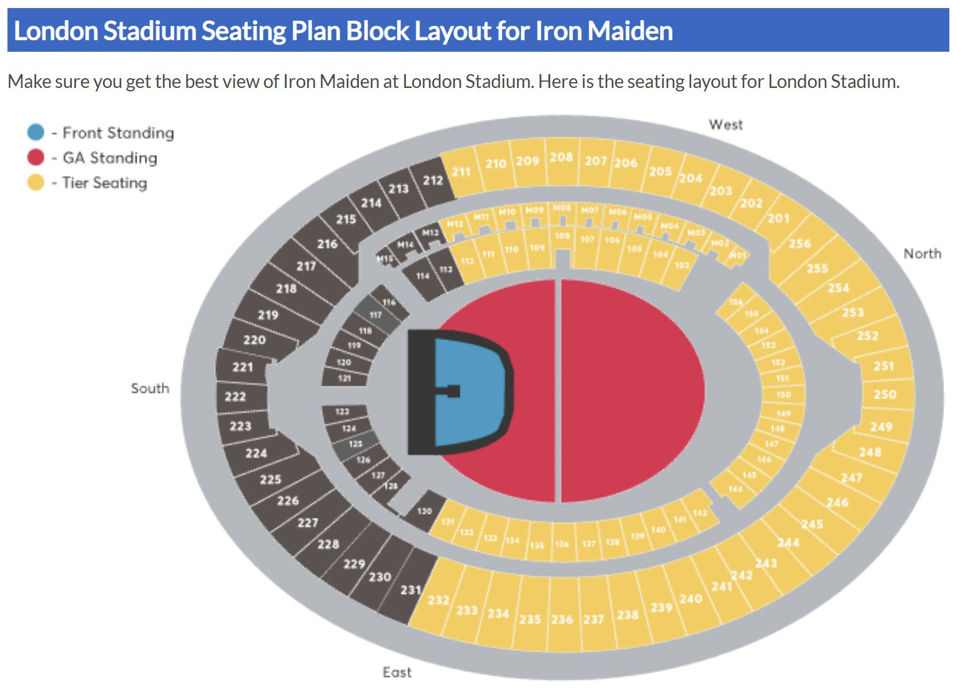
Task: Click the page heading about Iron Maiden
Action: [343, 30]
